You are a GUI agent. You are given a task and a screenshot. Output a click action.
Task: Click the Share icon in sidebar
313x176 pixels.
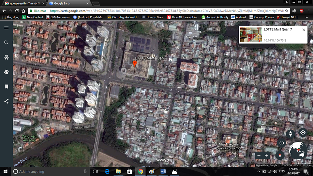point(7,101)
